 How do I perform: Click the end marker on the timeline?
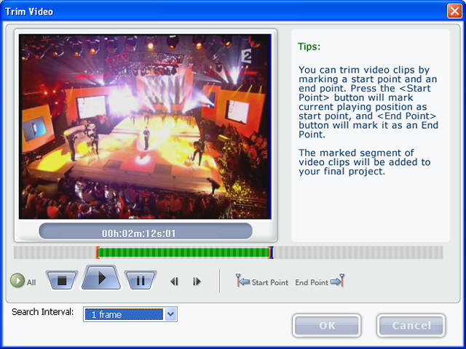(271, 252)
